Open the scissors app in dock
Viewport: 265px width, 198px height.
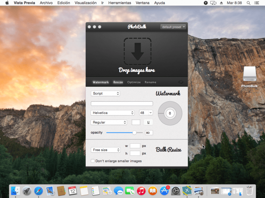coord(187,191)
